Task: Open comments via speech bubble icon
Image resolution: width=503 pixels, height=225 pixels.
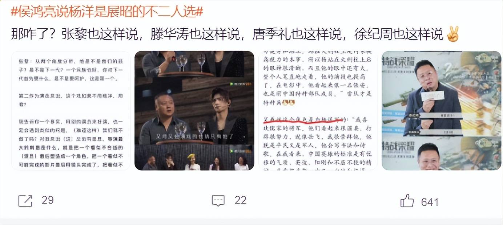Action: (218, 201)
